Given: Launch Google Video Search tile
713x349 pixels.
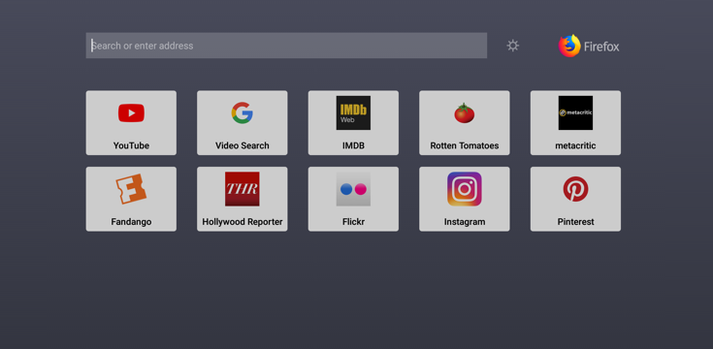Looking at the screenshot, I should coord(243,123).
